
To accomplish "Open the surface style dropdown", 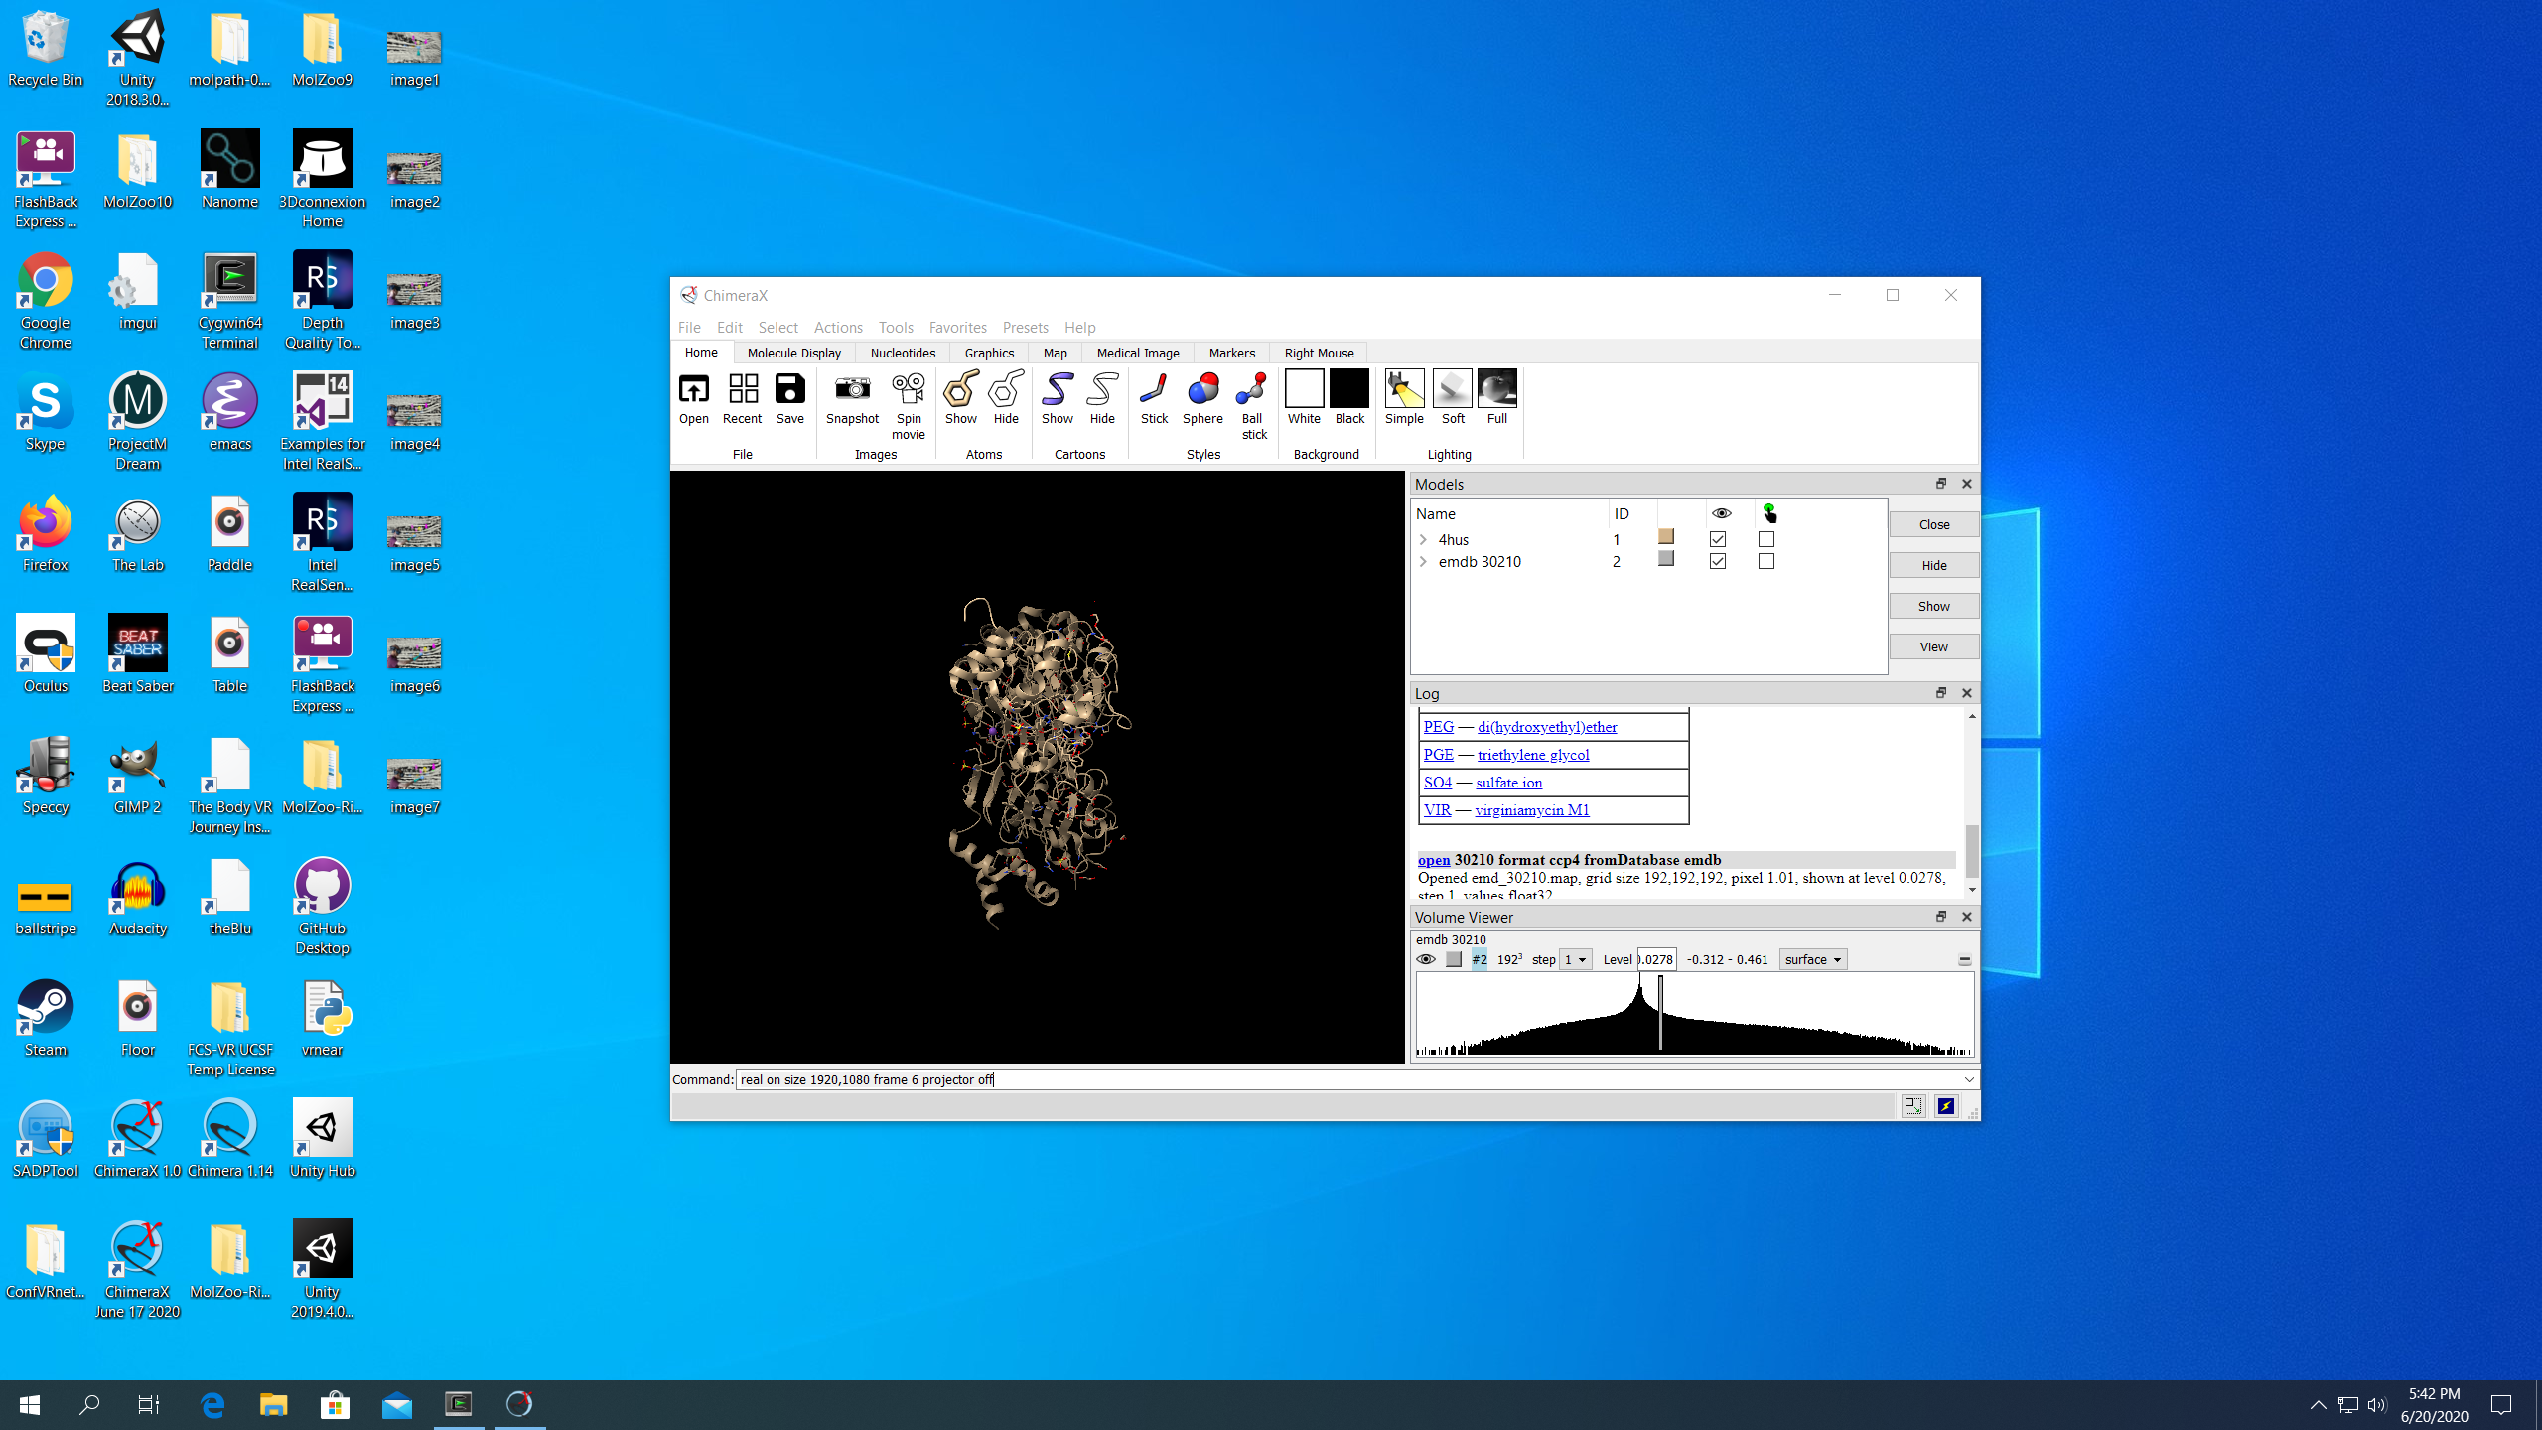I will 1812,959.
